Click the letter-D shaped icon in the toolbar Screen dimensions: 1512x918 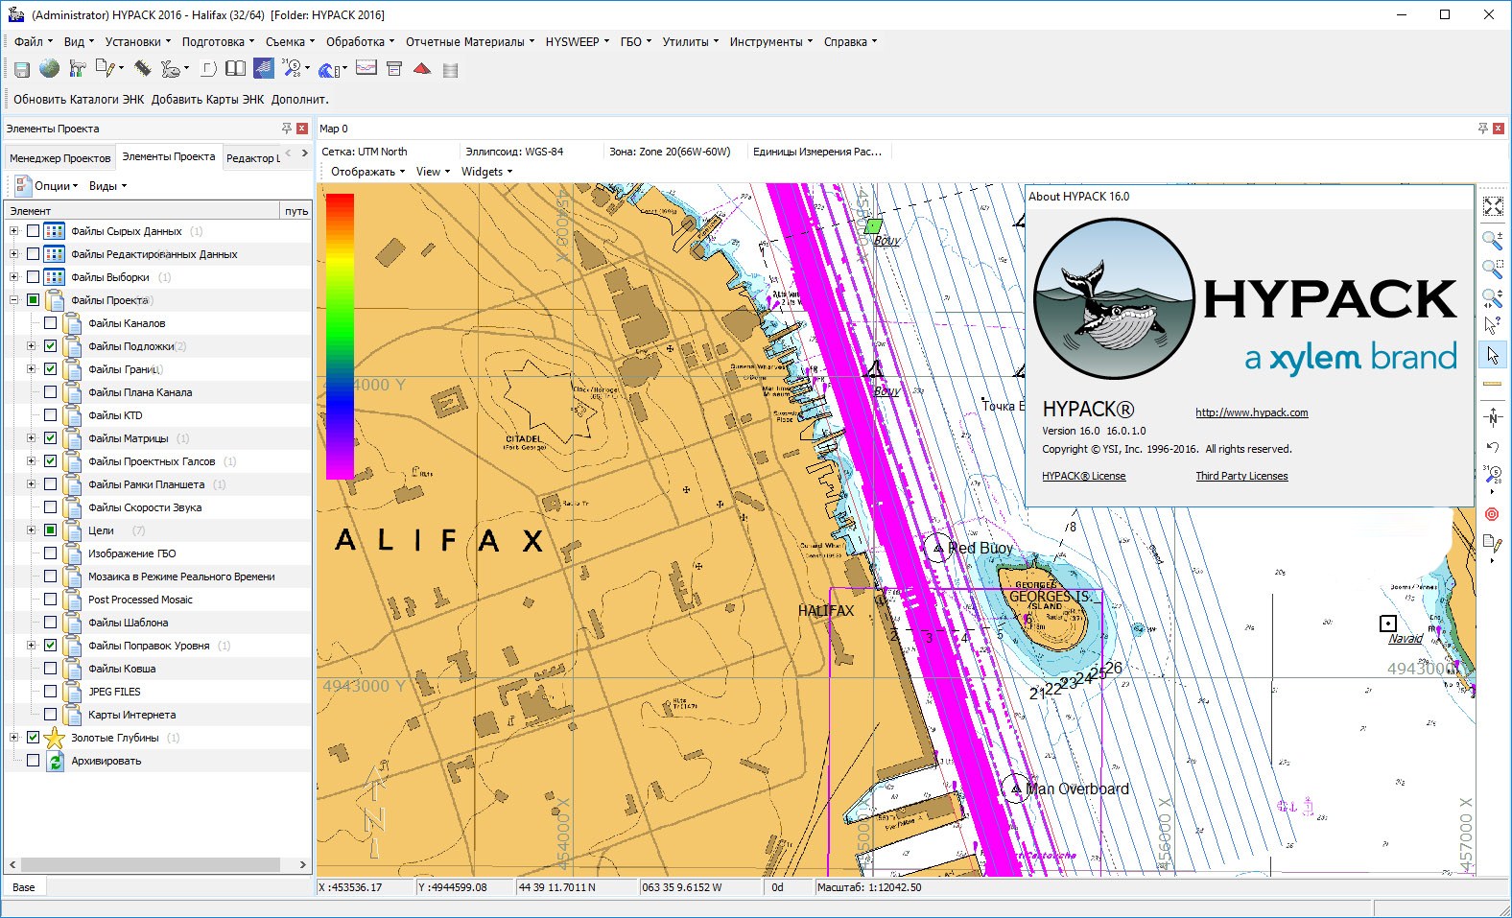(x=207, y=69)
